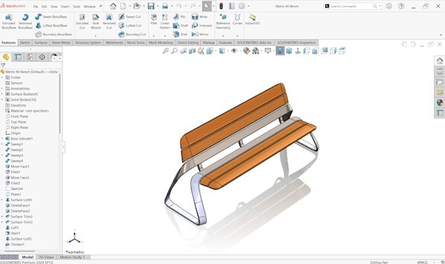
Task: Expand the Surface-Loft4 feature
Action: (x=2, y=200)
